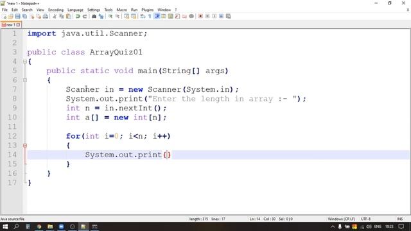This screenshot has width=411, height=231.
Task: Open the Plugins menu
Action: coord(147,10)
